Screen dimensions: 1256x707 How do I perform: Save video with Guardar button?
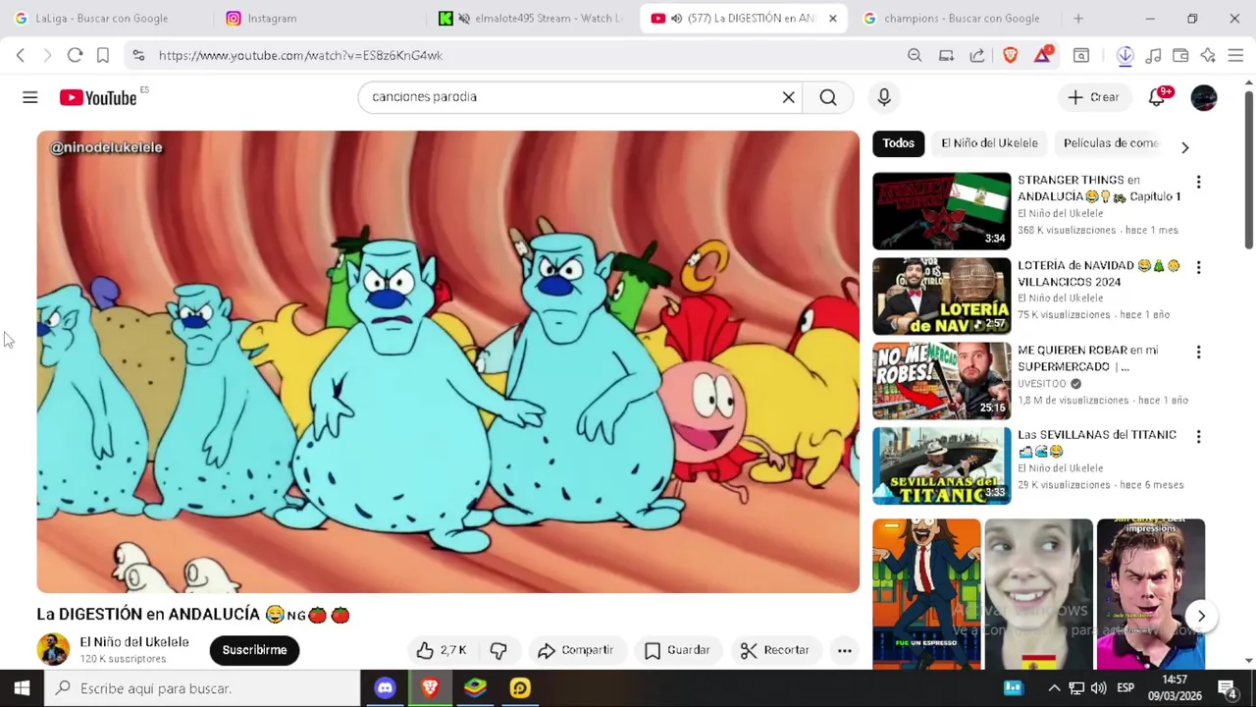(678, 650)
